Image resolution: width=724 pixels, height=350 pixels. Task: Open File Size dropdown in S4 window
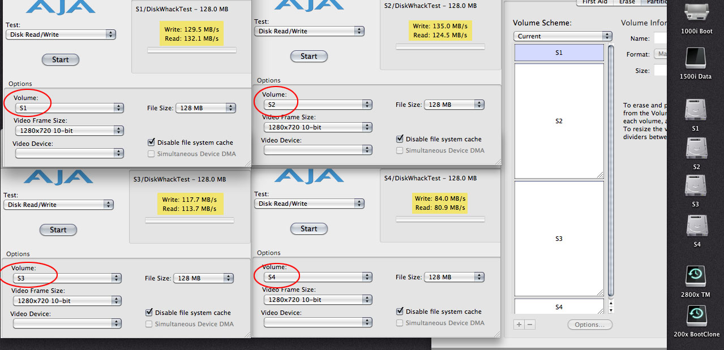pos(455,277)
